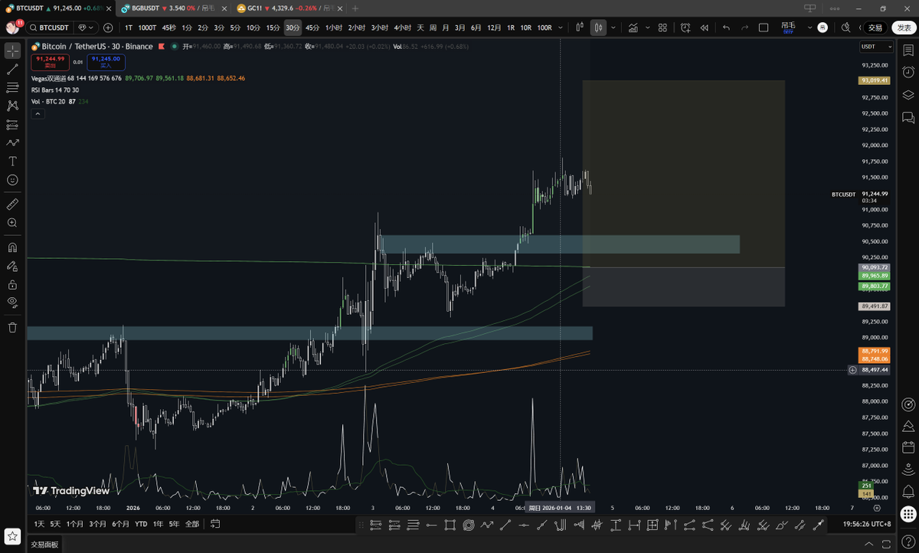The width and height of the screenshot is (919, 553).
Task: Open the forecasting and measurement tools
Action: 12,124
